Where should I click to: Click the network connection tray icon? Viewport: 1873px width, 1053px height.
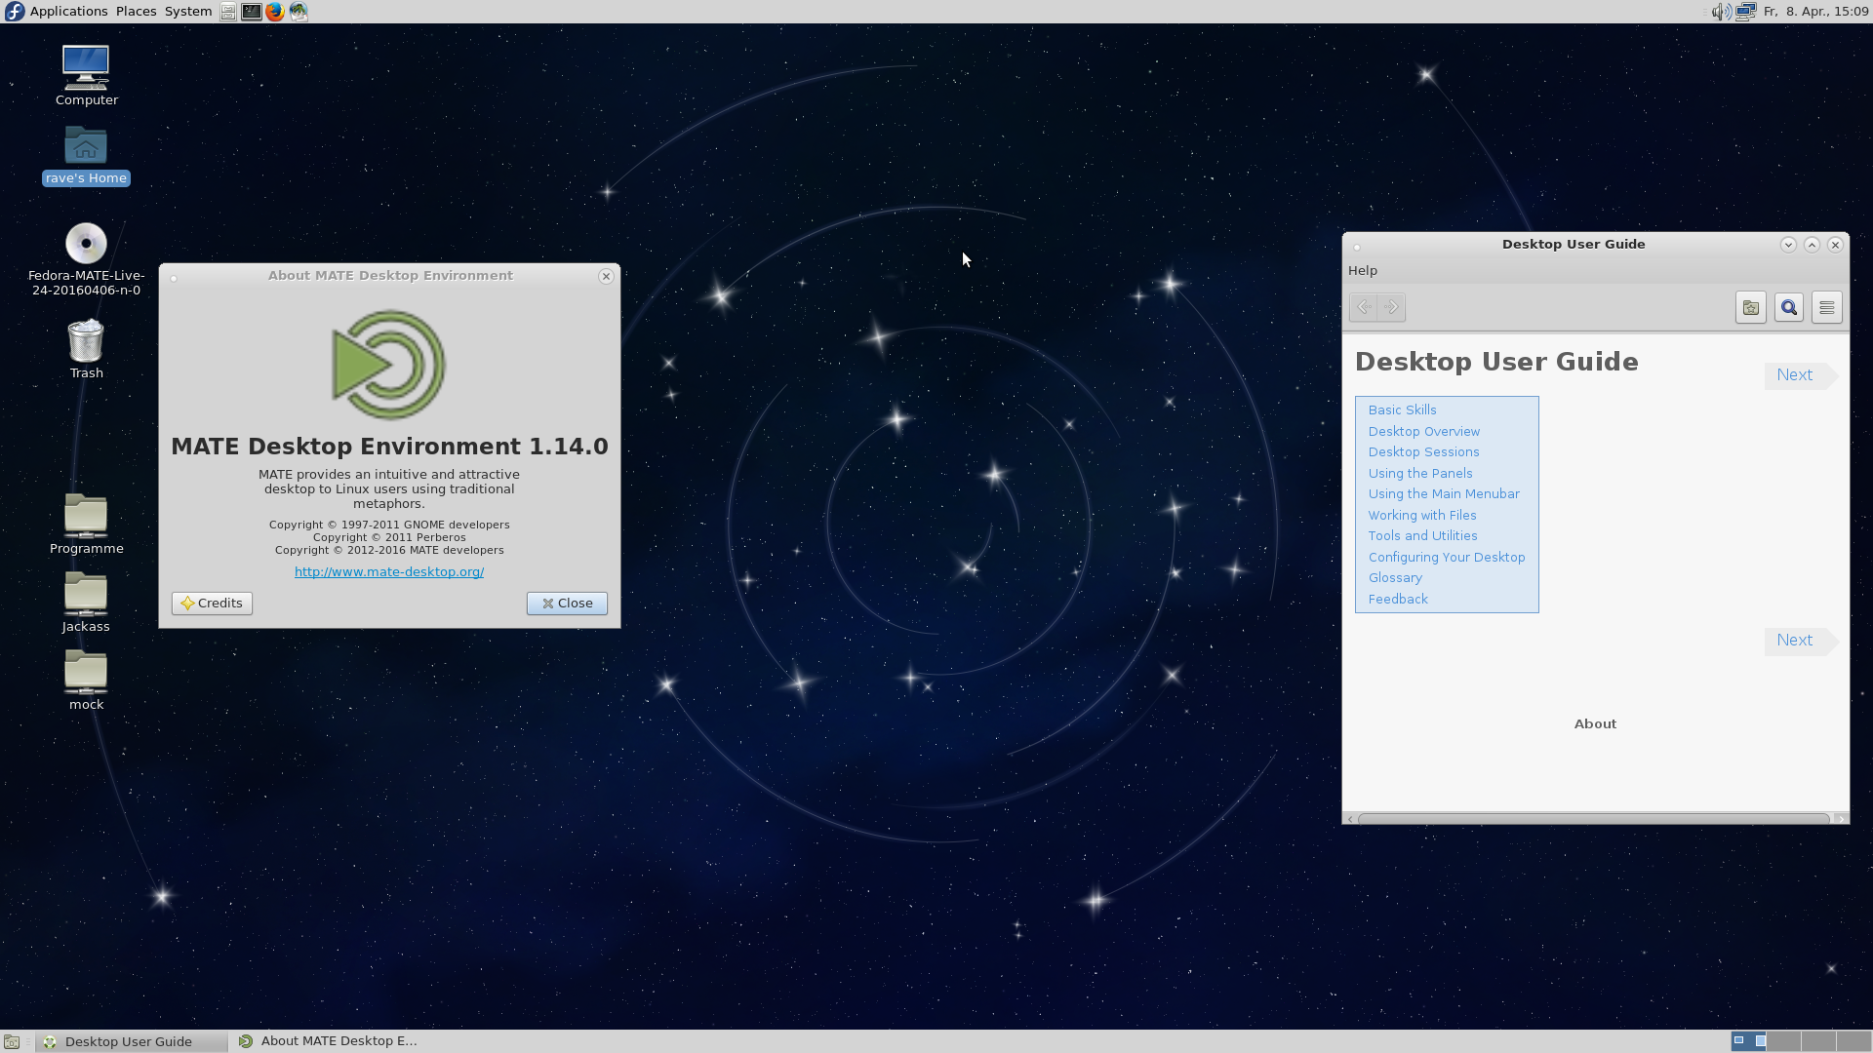point(1745,12)
